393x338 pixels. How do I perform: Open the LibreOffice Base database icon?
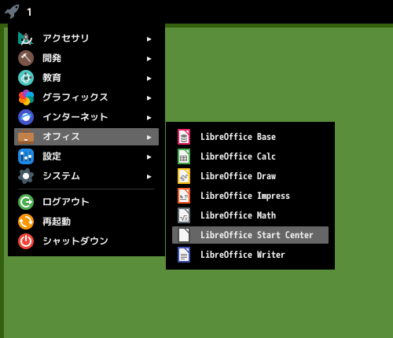[x=184, y=137]
